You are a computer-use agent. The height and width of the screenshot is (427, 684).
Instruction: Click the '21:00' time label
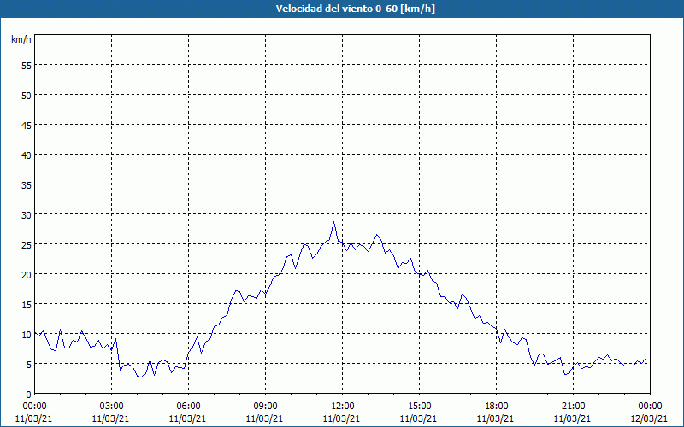(x=573, y=407)
